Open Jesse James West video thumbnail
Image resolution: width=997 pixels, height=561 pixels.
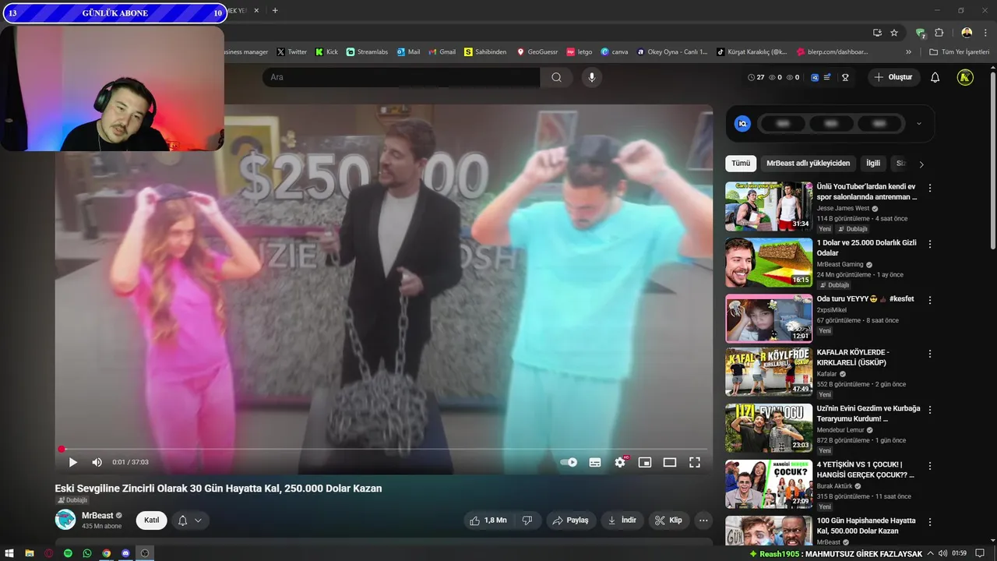(769, 206)
